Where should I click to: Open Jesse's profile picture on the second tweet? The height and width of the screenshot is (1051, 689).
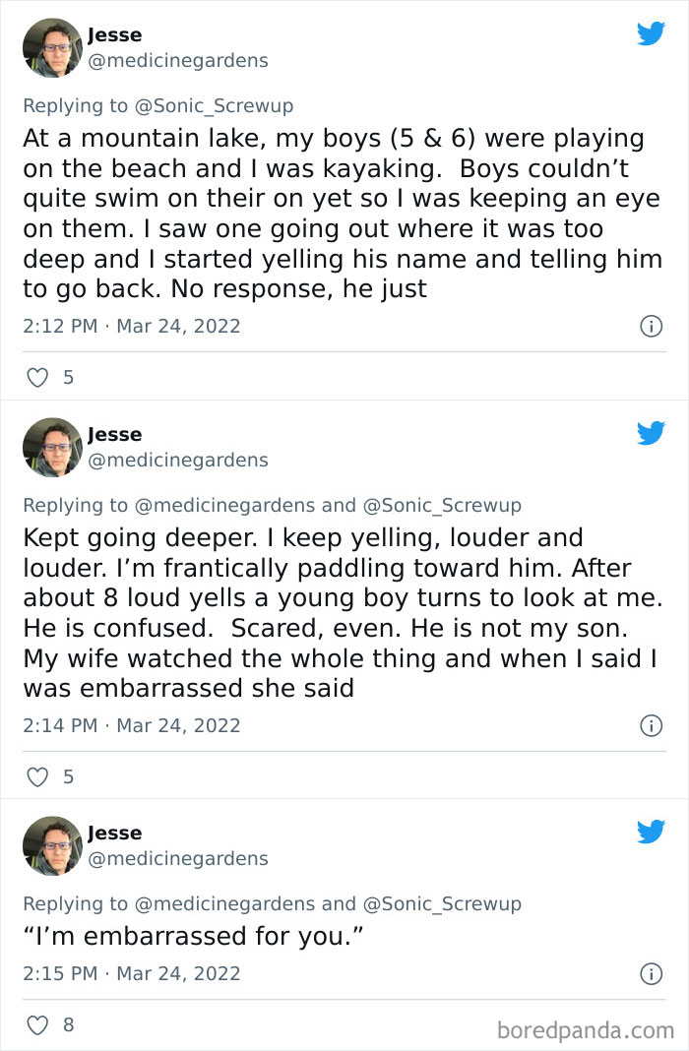click(51, 448)
